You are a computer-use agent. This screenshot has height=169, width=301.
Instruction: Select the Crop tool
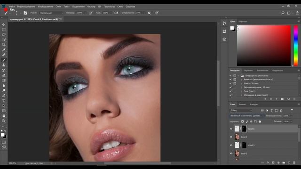4,45
